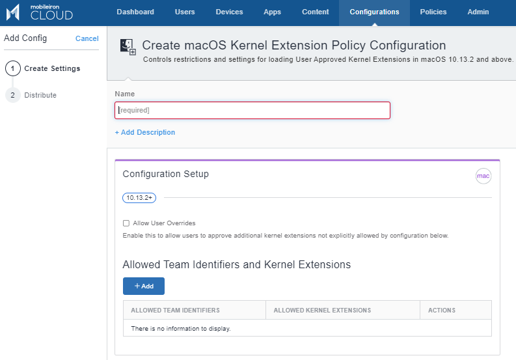The image size is (516, 360).
Task: Open the Apps tab
Action: pos(272,12)
